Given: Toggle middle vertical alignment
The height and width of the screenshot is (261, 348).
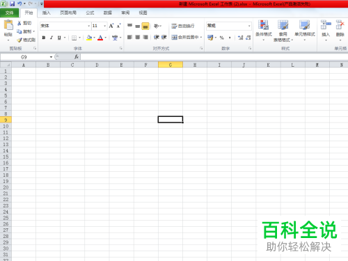Looking at the screenshot, I should [138, 26].
